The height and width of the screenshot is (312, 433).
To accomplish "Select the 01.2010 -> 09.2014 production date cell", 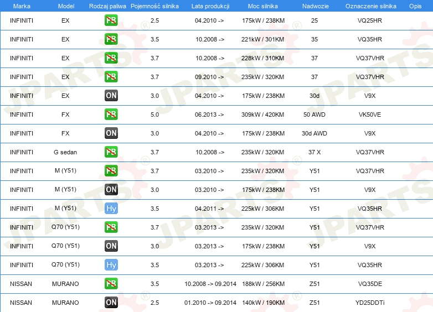I will [x=210, y=303].
